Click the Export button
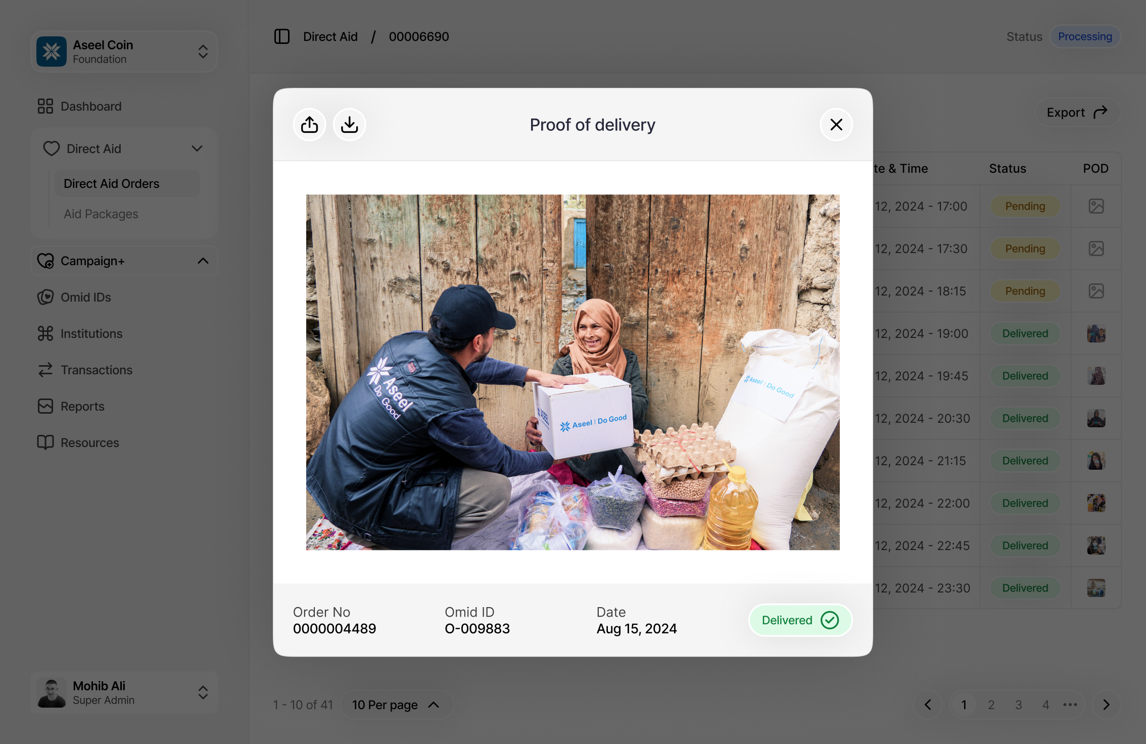 point(1077,112)
